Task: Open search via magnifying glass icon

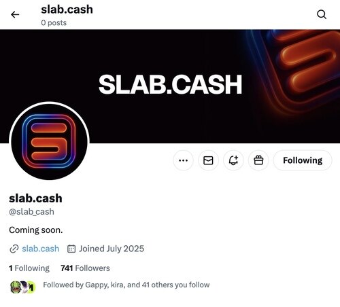Action: 322,14
